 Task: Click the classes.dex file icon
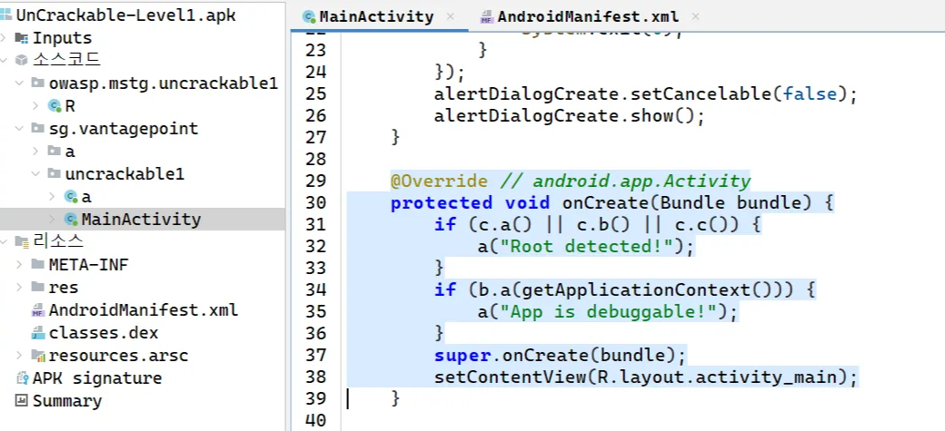(x=38, y=333)
